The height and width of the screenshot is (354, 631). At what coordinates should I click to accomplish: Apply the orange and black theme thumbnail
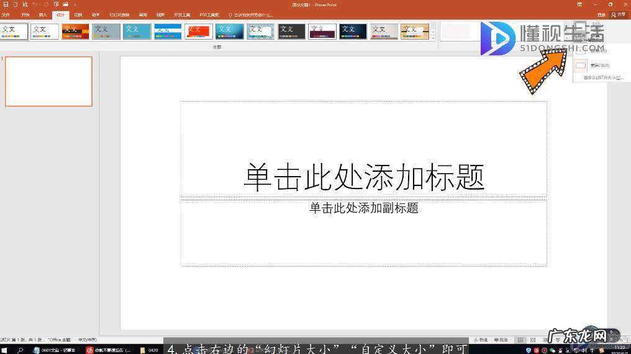75,32
